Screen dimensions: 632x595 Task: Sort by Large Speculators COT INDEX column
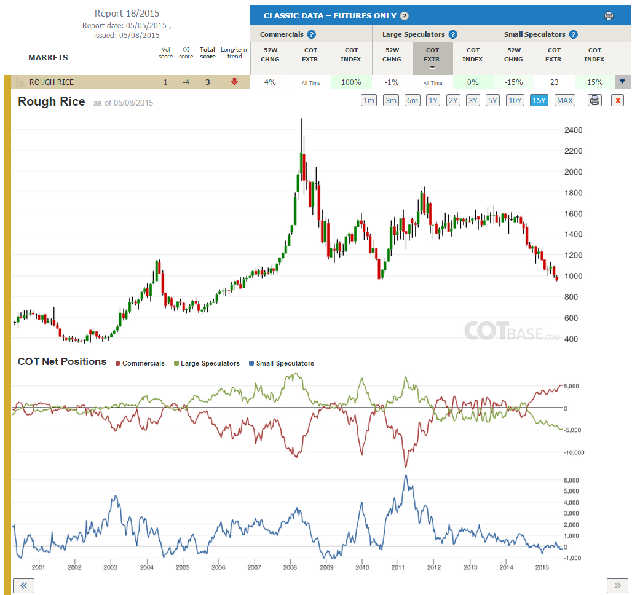[473, 55]
